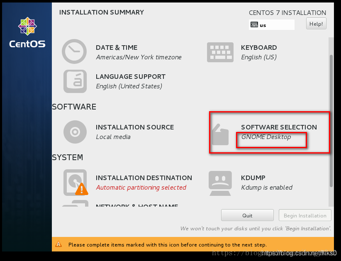Screen dimensions: 341x261
Task: Open the Software Selection package icon
Action: click(220, 134)
